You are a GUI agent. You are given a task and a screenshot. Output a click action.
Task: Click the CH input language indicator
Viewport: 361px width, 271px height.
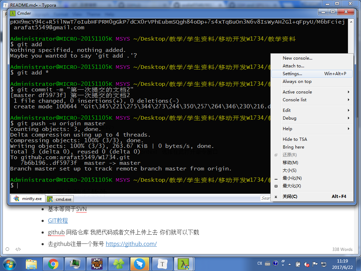tap(260, 263)
